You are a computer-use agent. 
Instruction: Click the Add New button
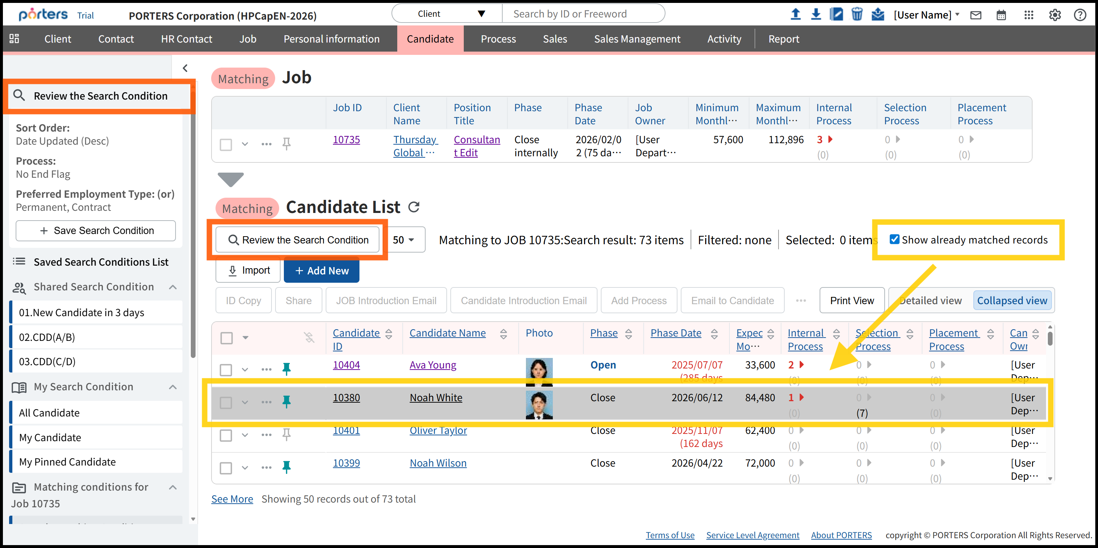pos(322,271)
